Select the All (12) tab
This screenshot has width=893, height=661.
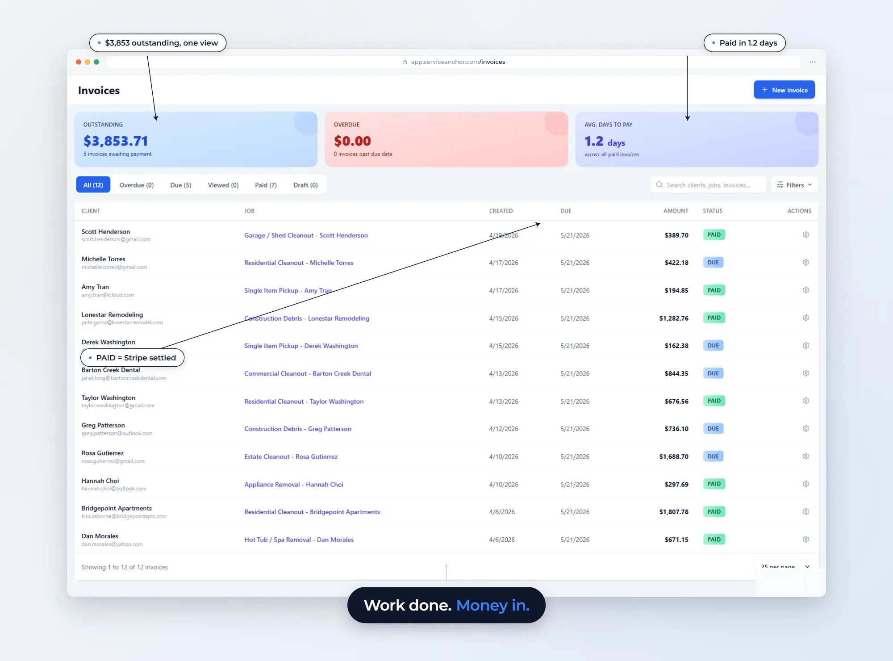pyautogui.click(x=93, y=185)
